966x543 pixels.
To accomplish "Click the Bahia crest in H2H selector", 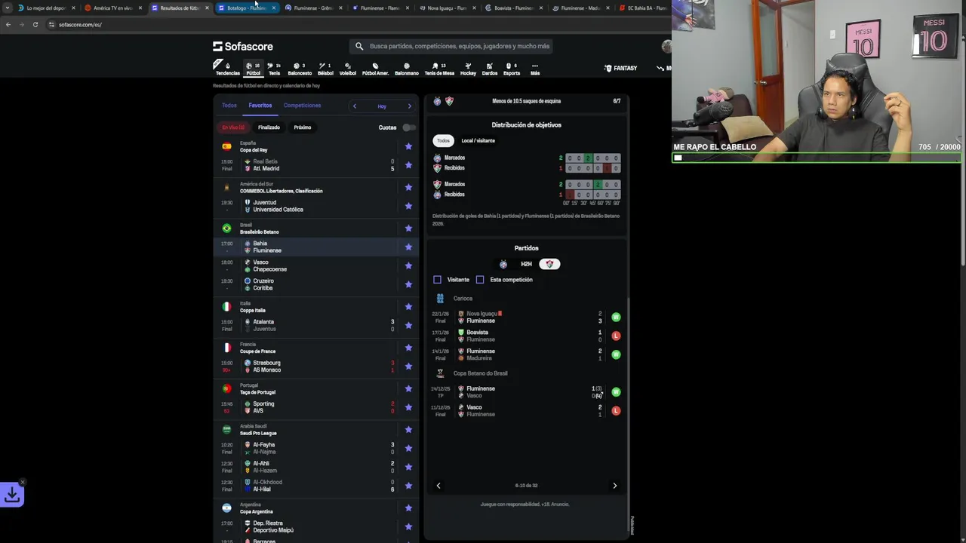I will [x=503, y=264].
